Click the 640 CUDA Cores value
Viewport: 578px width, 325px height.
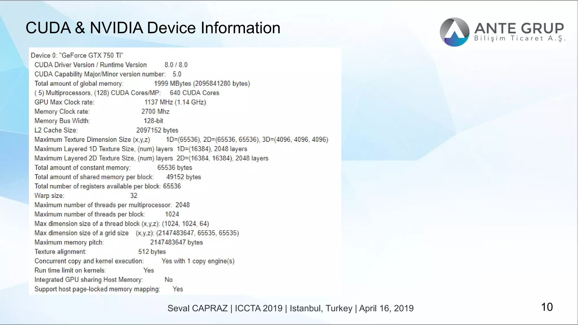tap(194, 93)
